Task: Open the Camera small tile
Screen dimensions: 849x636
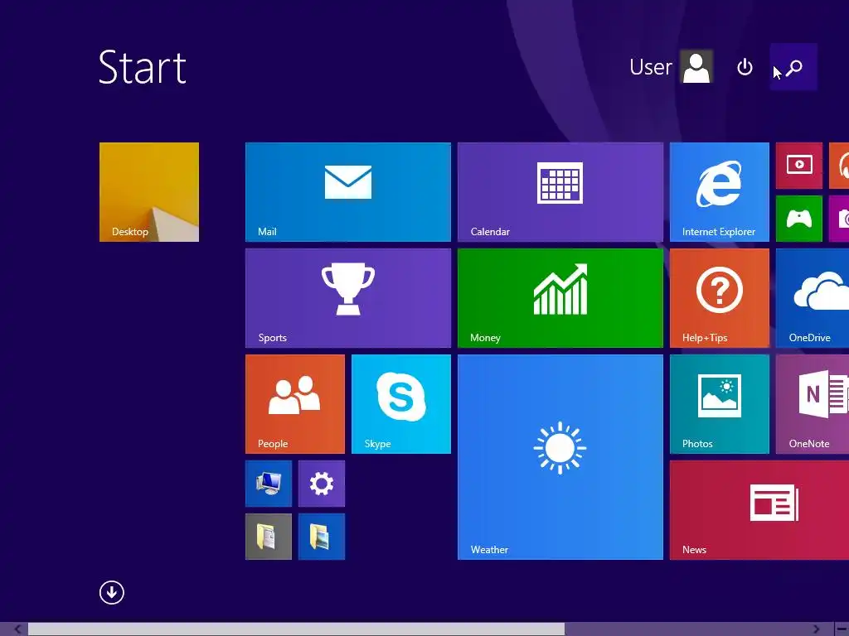Action: [839, 219]
